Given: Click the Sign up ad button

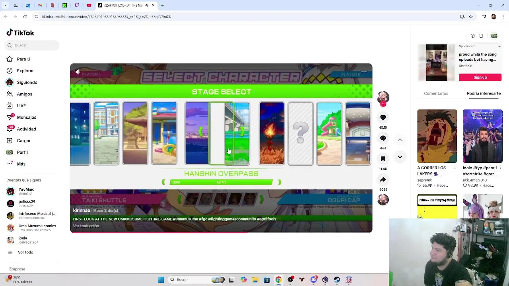Looking at the screenshot, I should pyautogui.click(x=480, y=77).
